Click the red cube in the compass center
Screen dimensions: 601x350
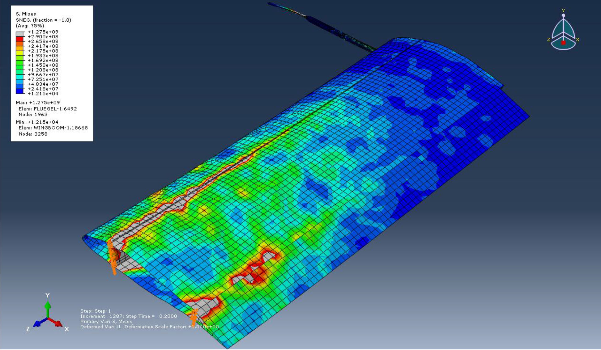coord(563,43)
